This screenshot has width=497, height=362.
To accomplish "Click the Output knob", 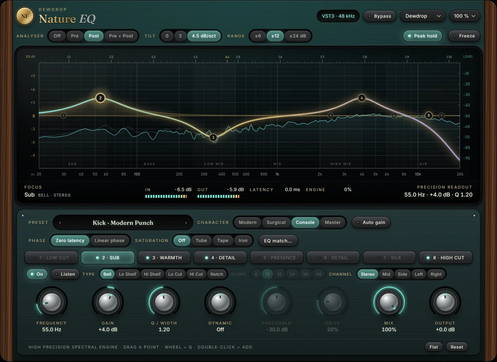I will click(x=445, y=302).
